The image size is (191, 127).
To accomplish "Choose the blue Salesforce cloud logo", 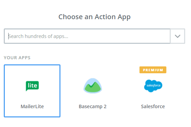I will (x=153, y=86).
